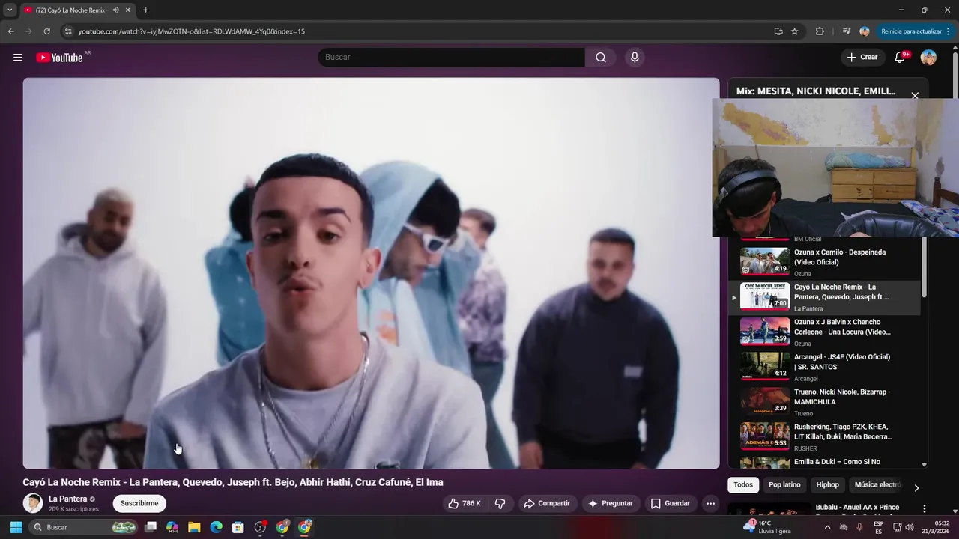Viewport: 959px width, 539px height.
Task: Open OBS Studio from taskbar
Action: click(x=260, y=527)
